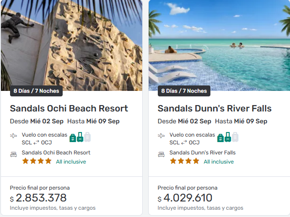The height and width of the screenshot is (217, 290).
Task: Open the Sandals Ochi Beach Resort title
Action: coord(69,108)
